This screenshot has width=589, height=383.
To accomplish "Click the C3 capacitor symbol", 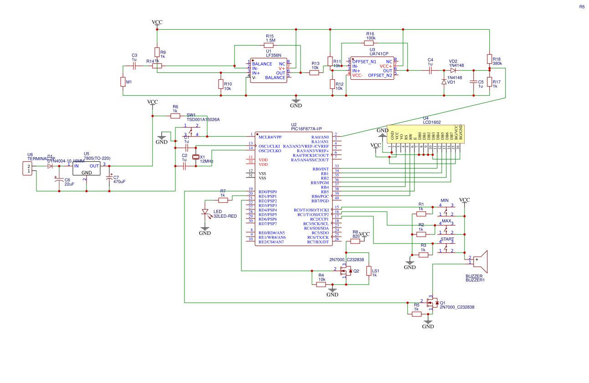I will coord(134,66).
